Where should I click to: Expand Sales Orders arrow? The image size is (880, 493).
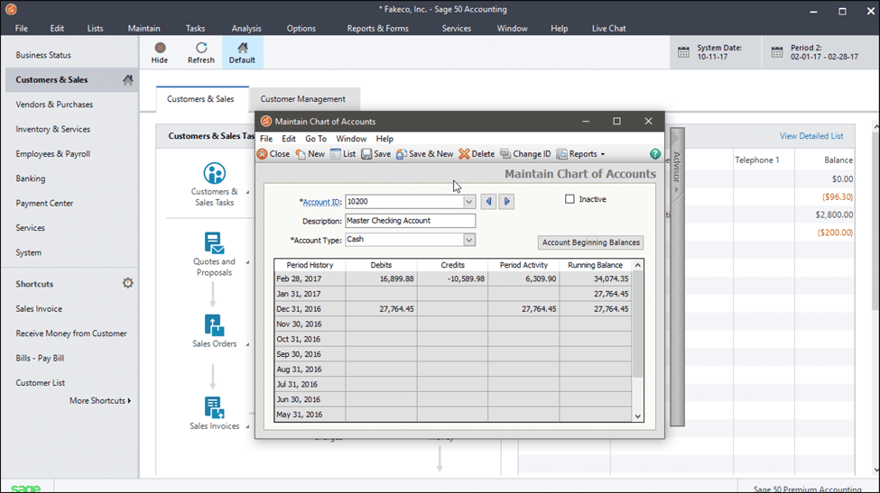(247, 344)
